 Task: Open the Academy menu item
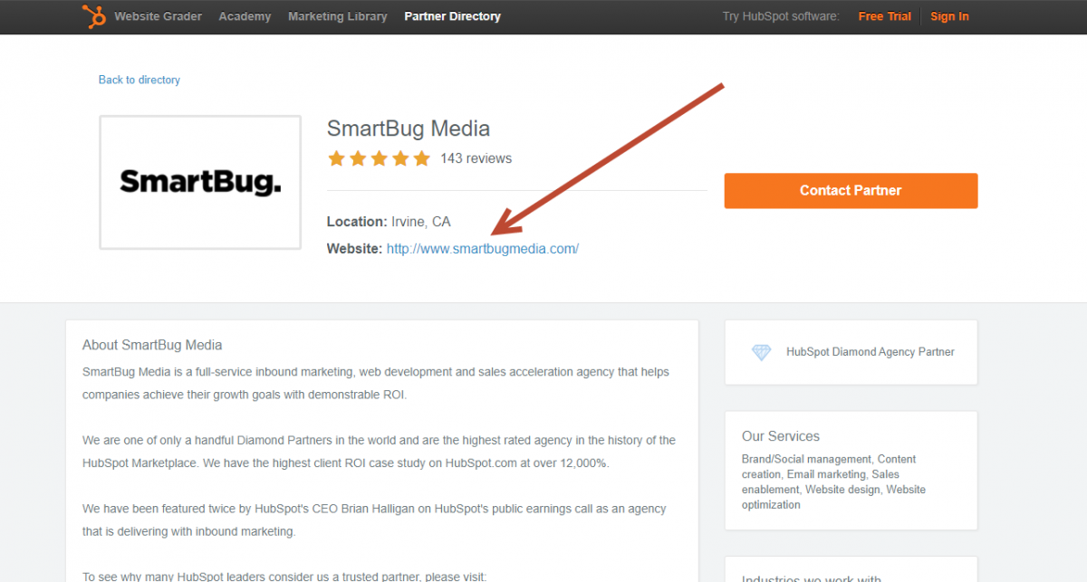click(245, 16)
